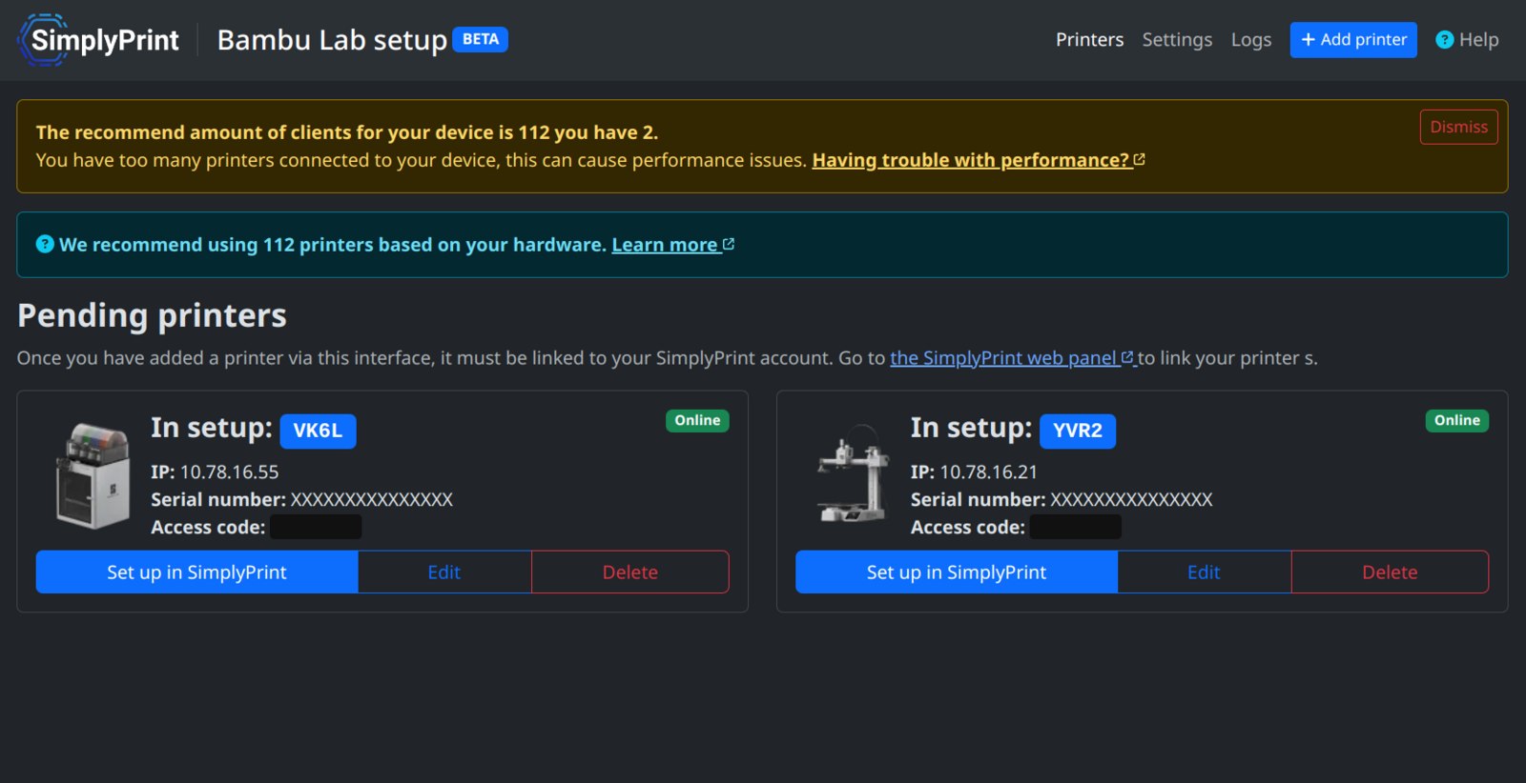Click the Bambu Lab setup title
This screenshot has height=783, width=1526.
[332, 40]
